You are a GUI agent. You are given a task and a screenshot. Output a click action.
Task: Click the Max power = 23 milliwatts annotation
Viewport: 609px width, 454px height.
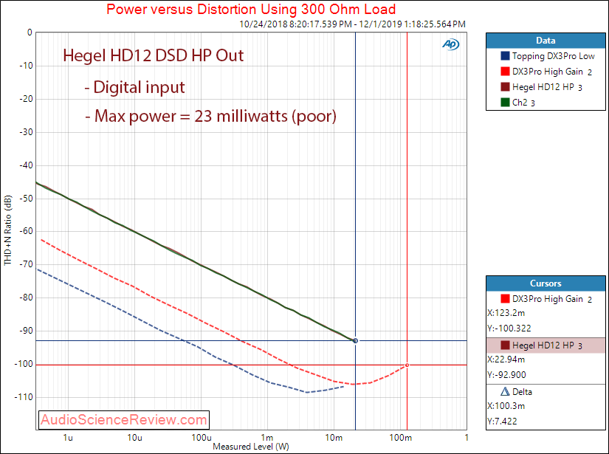pos(210,116)
